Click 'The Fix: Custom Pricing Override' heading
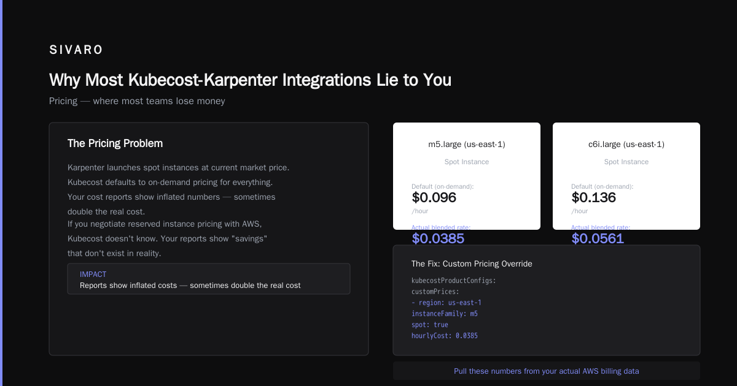The height and width of the screenshot is (386, 737). click(472, 264)
